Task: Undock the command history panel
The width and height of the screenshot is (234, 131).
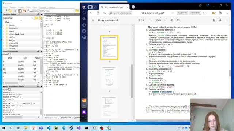Action: coord(38,86)
